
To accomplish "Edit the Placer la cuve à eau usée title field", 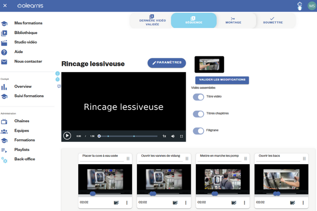I will (x=102, y=157).
